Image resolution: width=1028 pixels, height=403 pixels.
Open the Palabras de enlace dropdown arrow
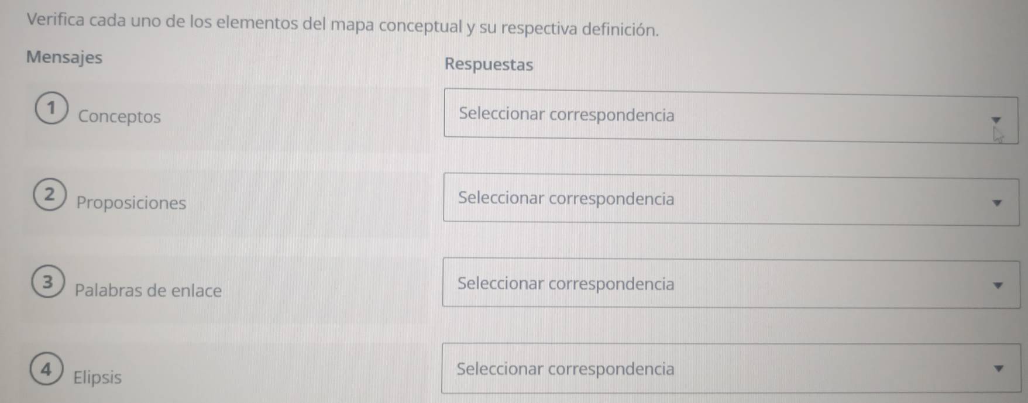pos(998,285)
